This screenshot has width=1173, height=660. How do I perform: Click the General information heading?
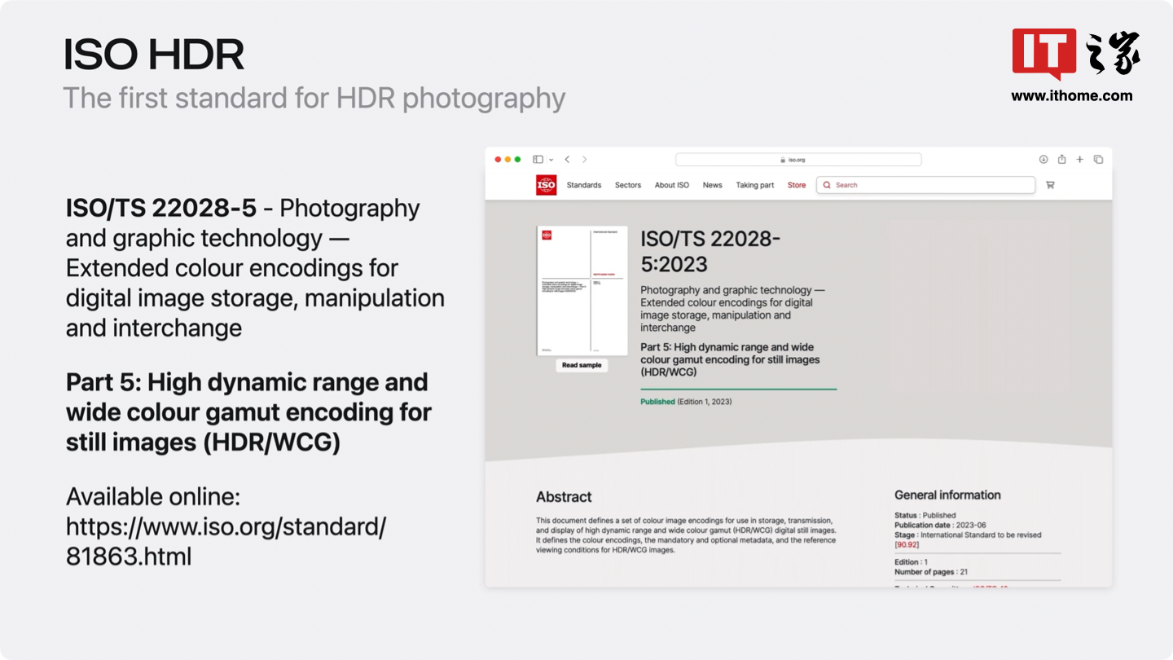coord(947,495)
